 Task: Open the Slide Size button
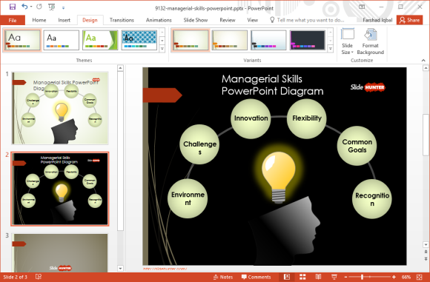tap(347, 41)
